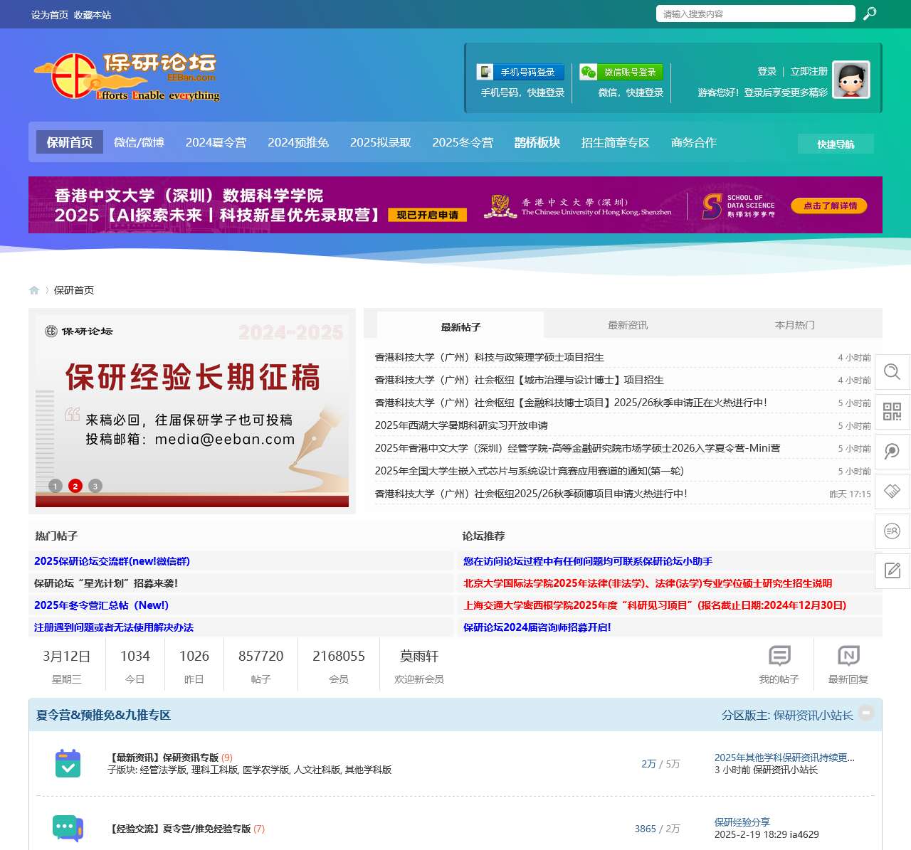Select slide 2 dot in carousel
The width and height of the screenshot is (911, 850).
[75, 486]
